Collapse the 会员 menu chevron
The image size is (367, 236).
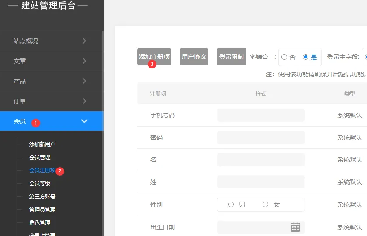click(84, 121)
